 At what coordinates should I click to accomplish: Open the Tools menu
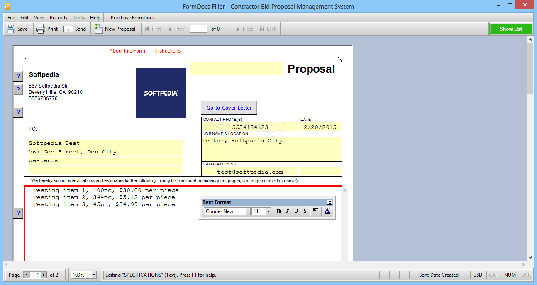coord(78,18)
